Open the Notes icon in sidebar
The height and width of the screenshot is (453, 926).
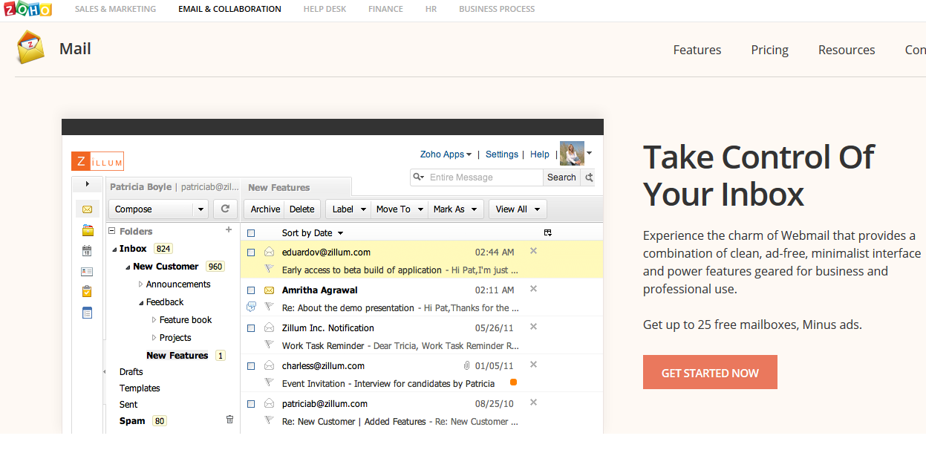[x=88, y=313]
